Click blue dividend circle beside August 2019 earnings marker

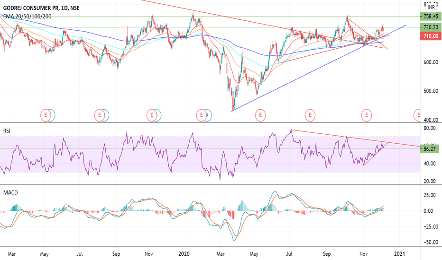[x=106, y=115]
